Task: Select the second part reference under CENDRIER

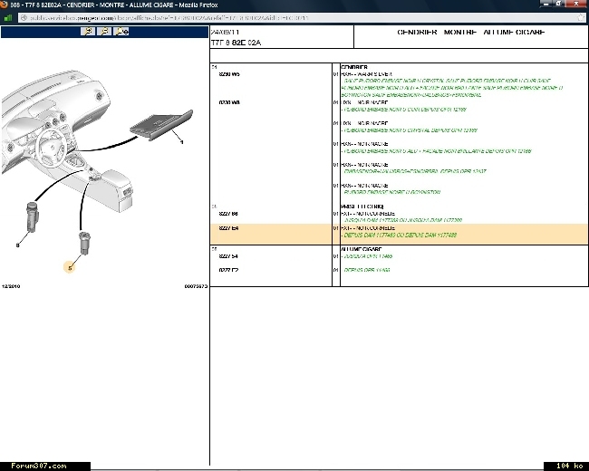Action: coord(229,102)
